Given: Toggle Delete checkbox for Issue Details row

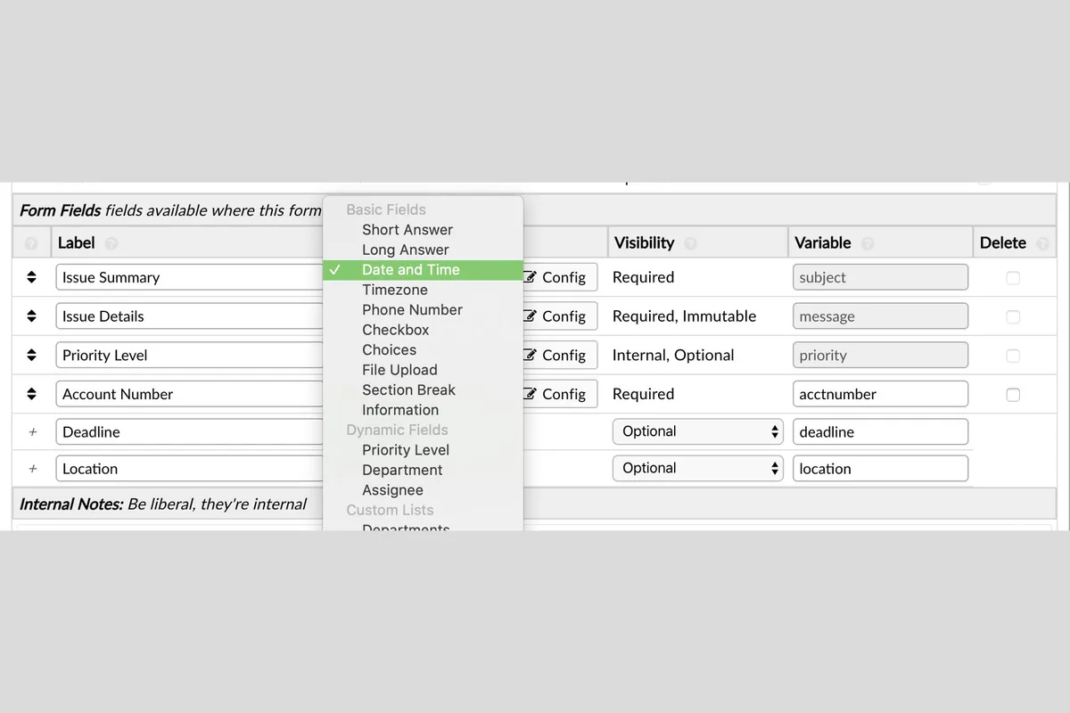Looking at the screenshot, I should pos(1013,317).
